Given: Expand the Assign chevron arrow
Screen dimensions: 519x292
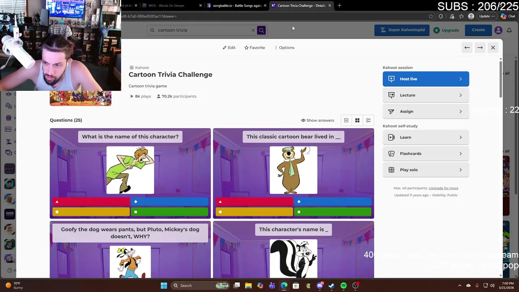Looking at the screenshot, I should pyautogui.click(x=461, y=111).
